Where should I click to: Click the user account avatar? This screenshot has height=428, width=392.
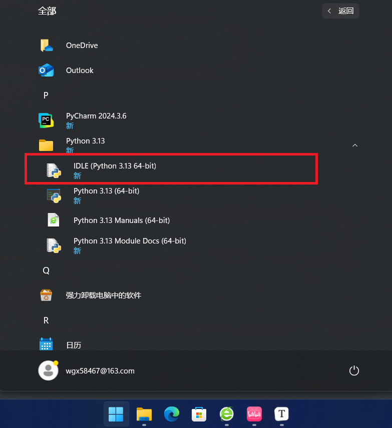(x=49, y=370)
